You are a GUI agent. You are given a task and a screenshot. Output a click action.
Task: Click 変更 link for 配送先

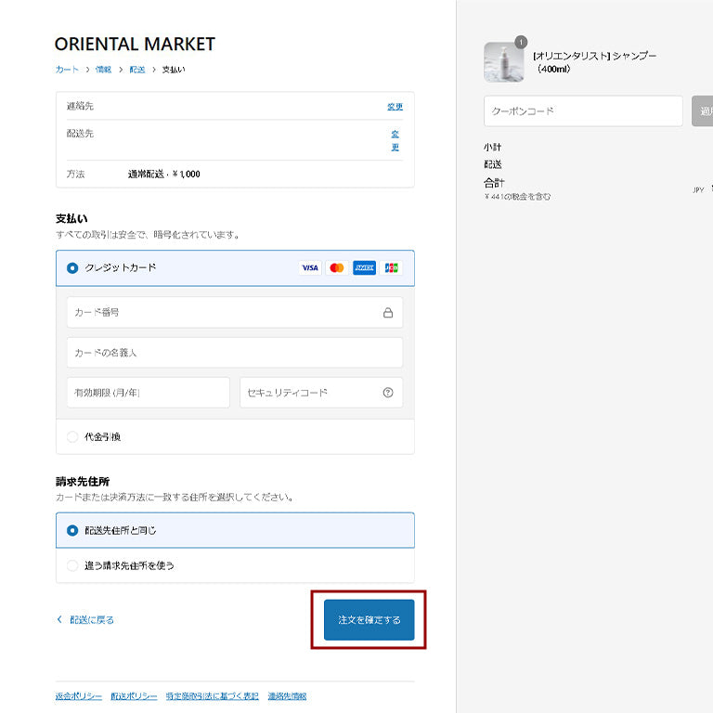[395, 140]
